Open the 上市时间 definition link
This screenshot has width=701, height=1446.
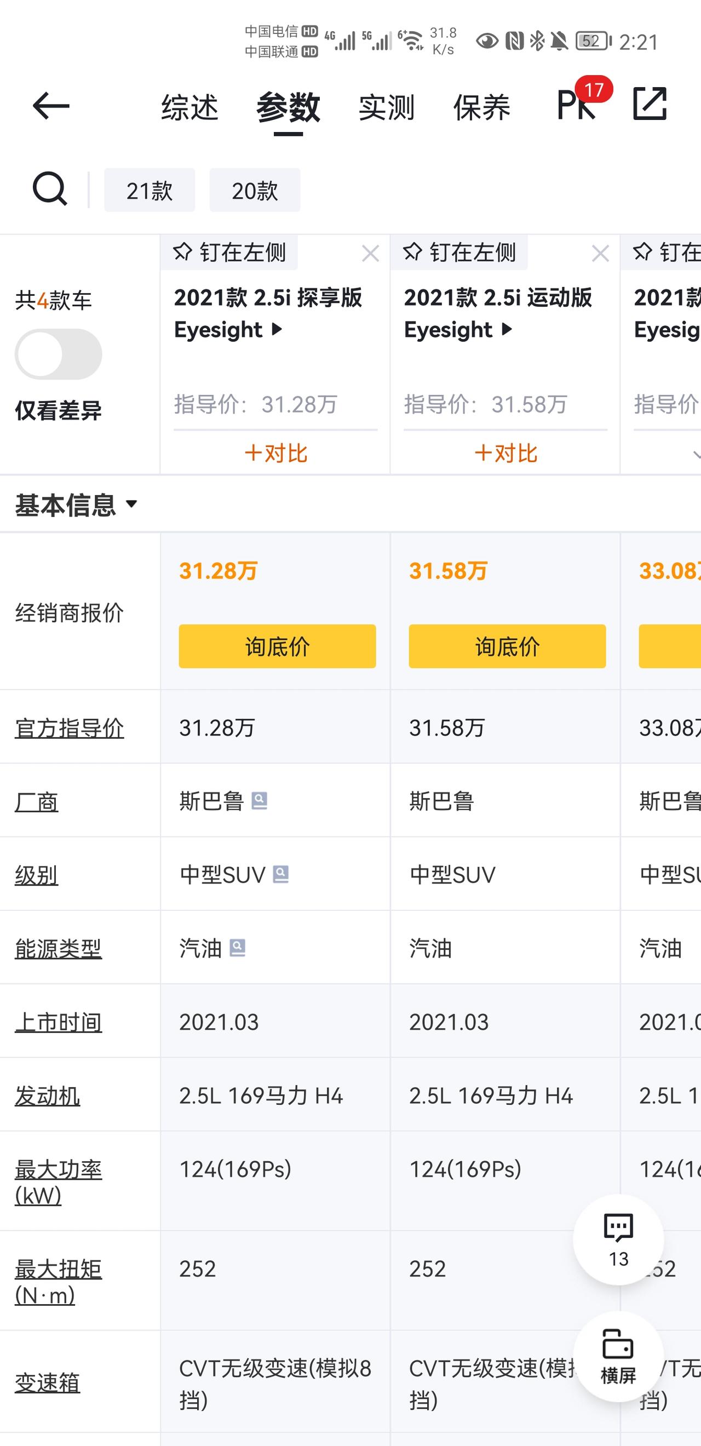point(59,1022)
